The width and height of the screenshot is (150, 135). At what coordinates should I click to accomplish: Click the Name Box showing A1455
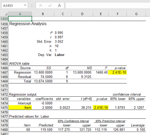point(14,6)
